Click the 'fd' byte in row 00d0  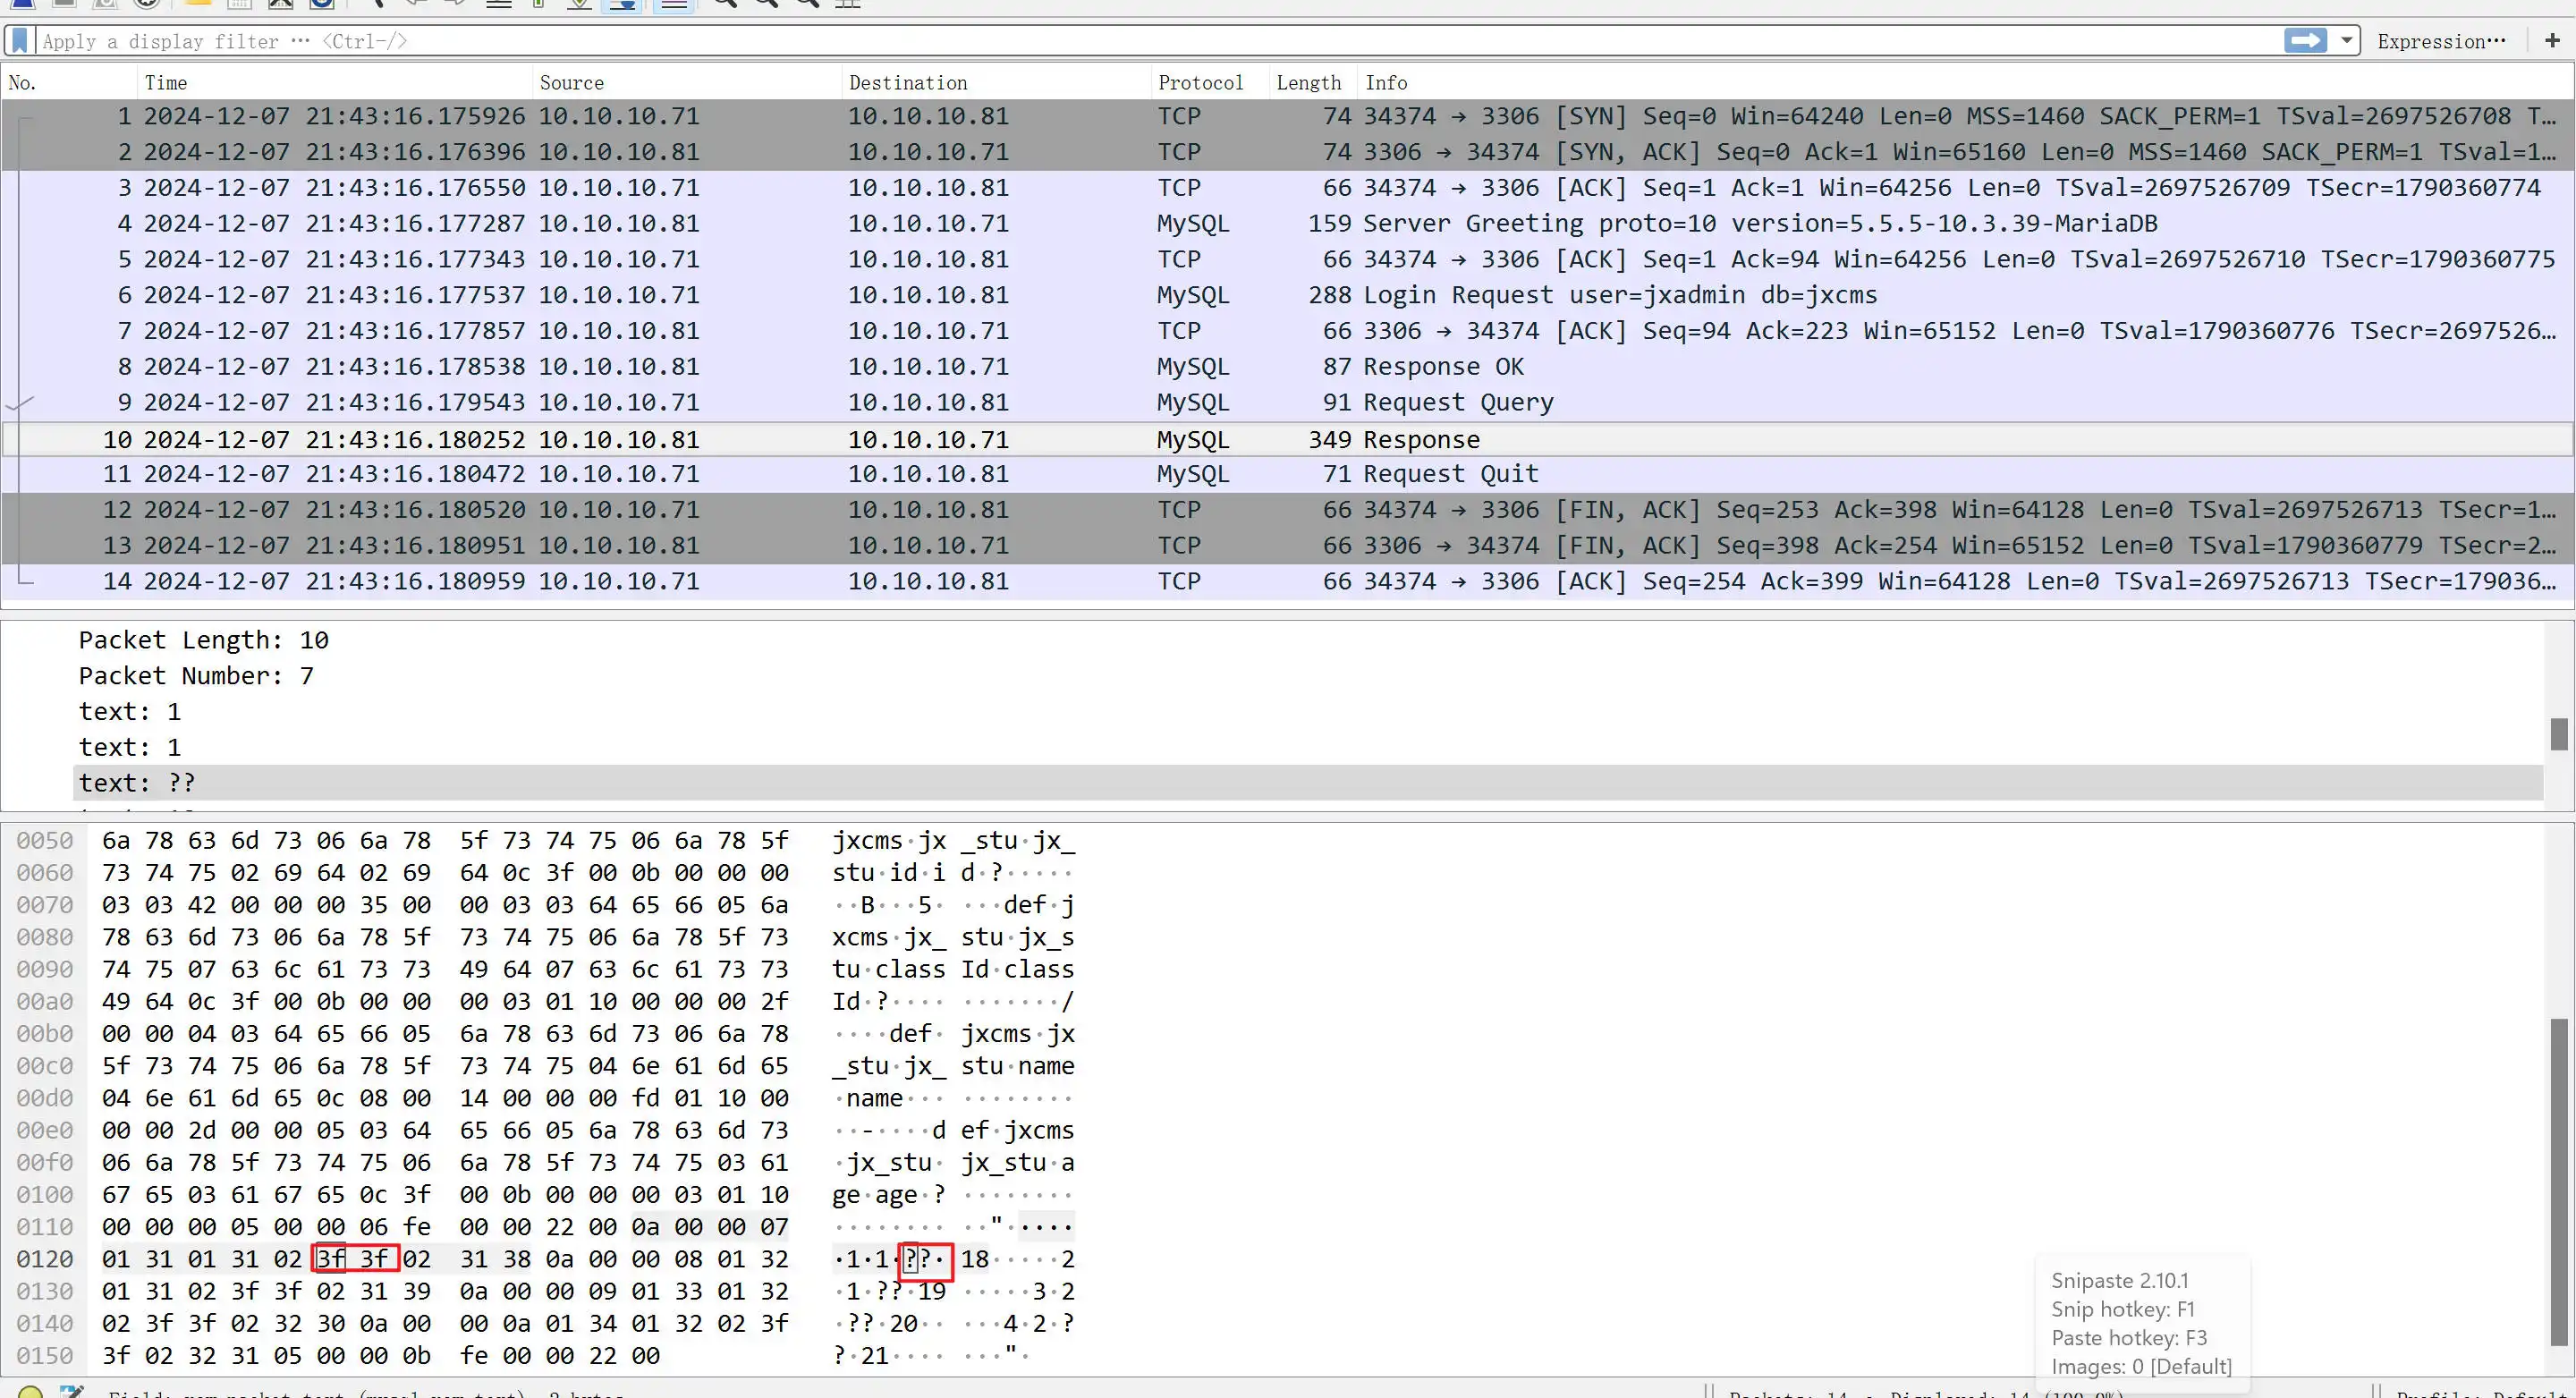pyautogui.click(x=646, y=1098)
